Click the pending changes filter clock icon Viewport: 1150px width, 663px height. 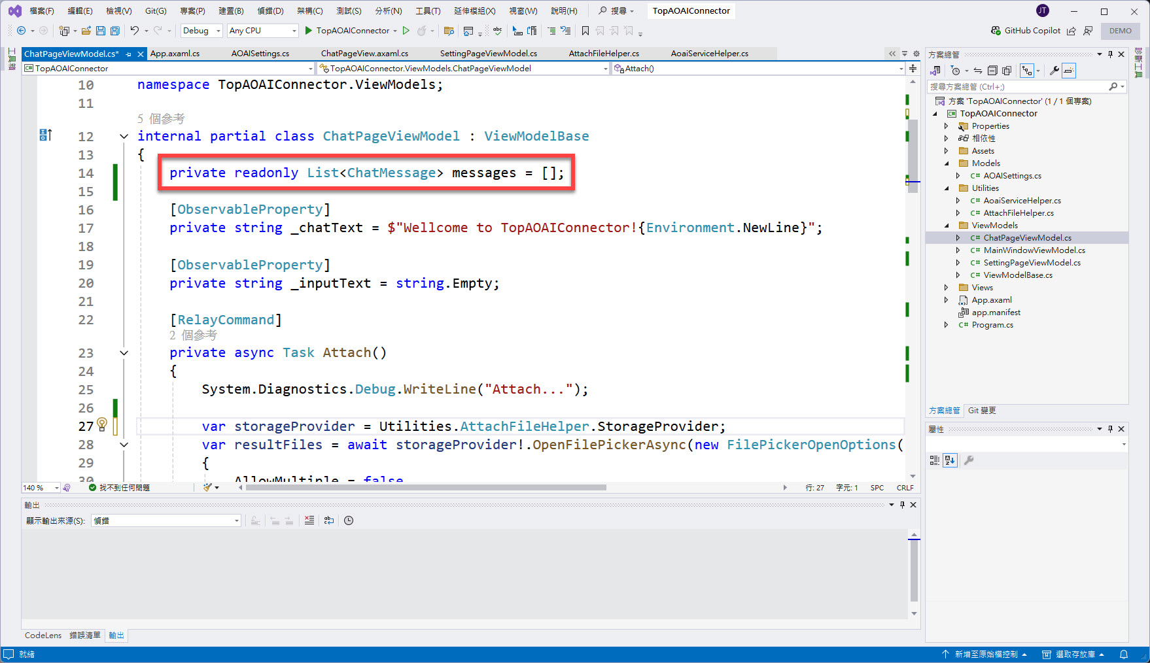pyautogui.click(x=956, y=71)
